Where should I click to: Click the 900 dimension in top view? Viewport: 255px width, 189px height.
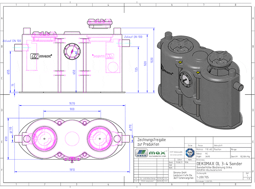tap(72, 109)
